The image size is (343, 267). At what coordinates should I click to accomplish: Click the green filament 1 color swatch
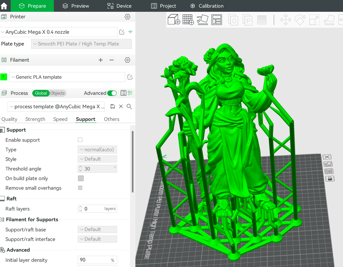[x=4, y=77]
